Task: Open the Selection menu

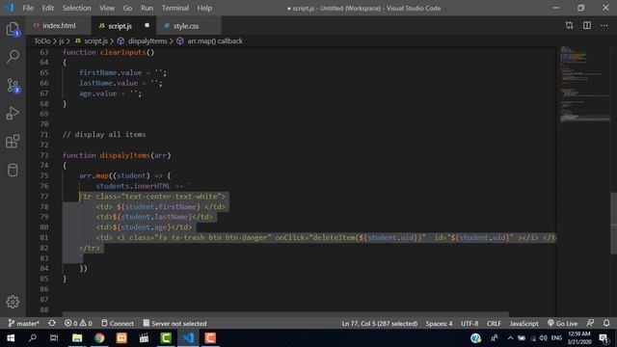Action: click(76, 8)
